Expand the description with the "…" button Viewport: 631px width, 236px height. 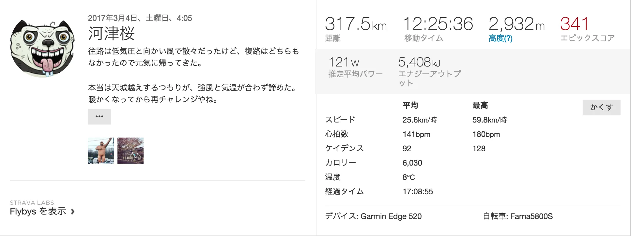(x=100, y=117)
